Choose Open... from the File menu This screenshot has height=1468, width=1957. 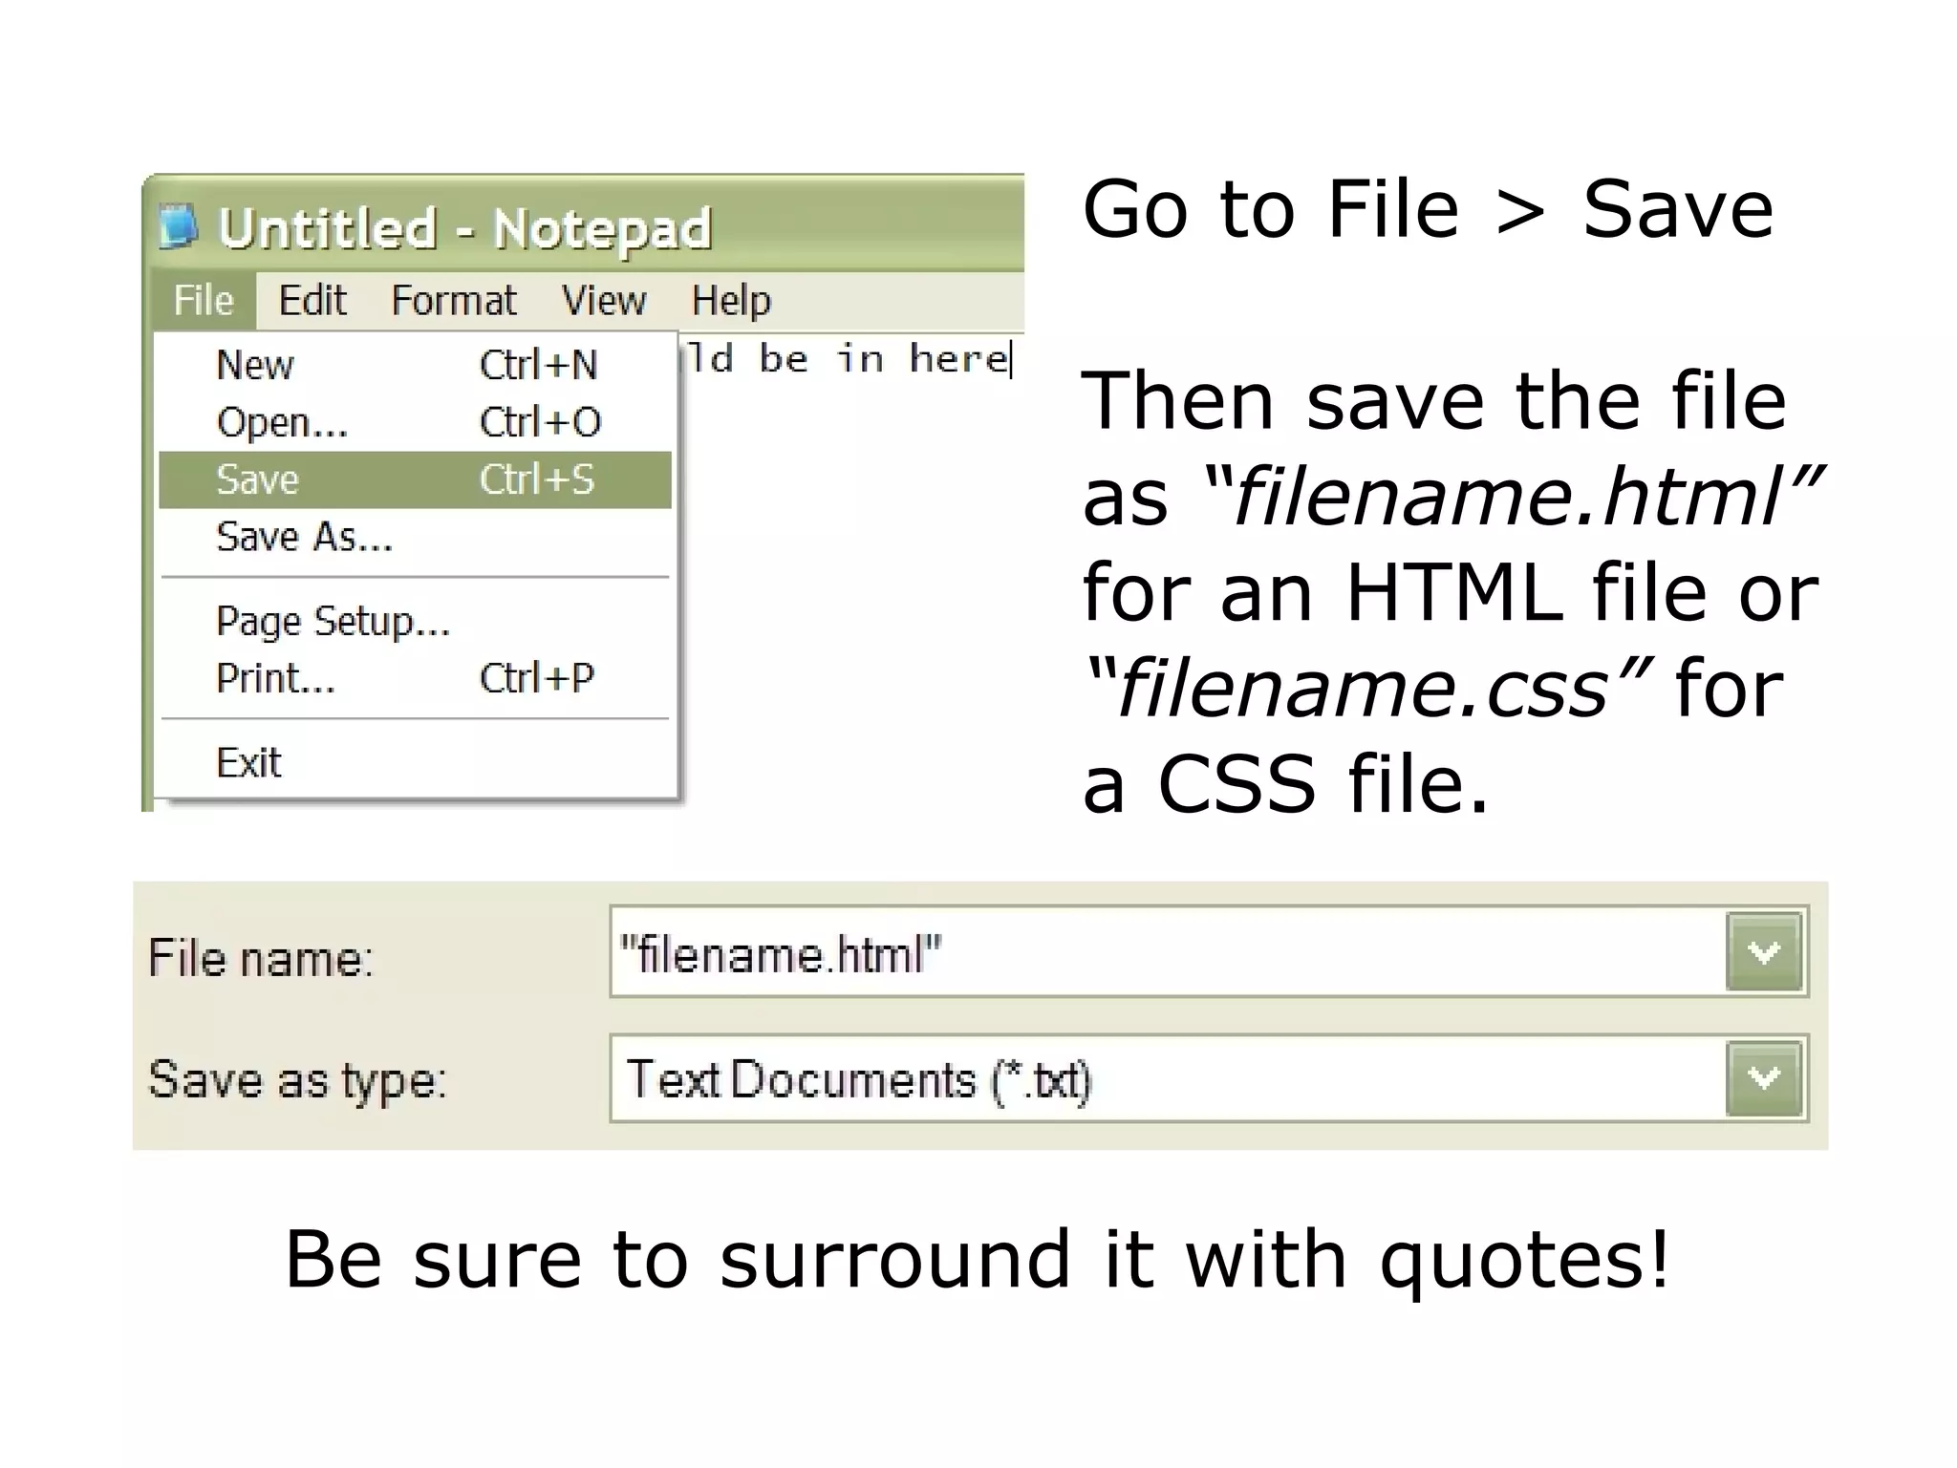(415, 422)
